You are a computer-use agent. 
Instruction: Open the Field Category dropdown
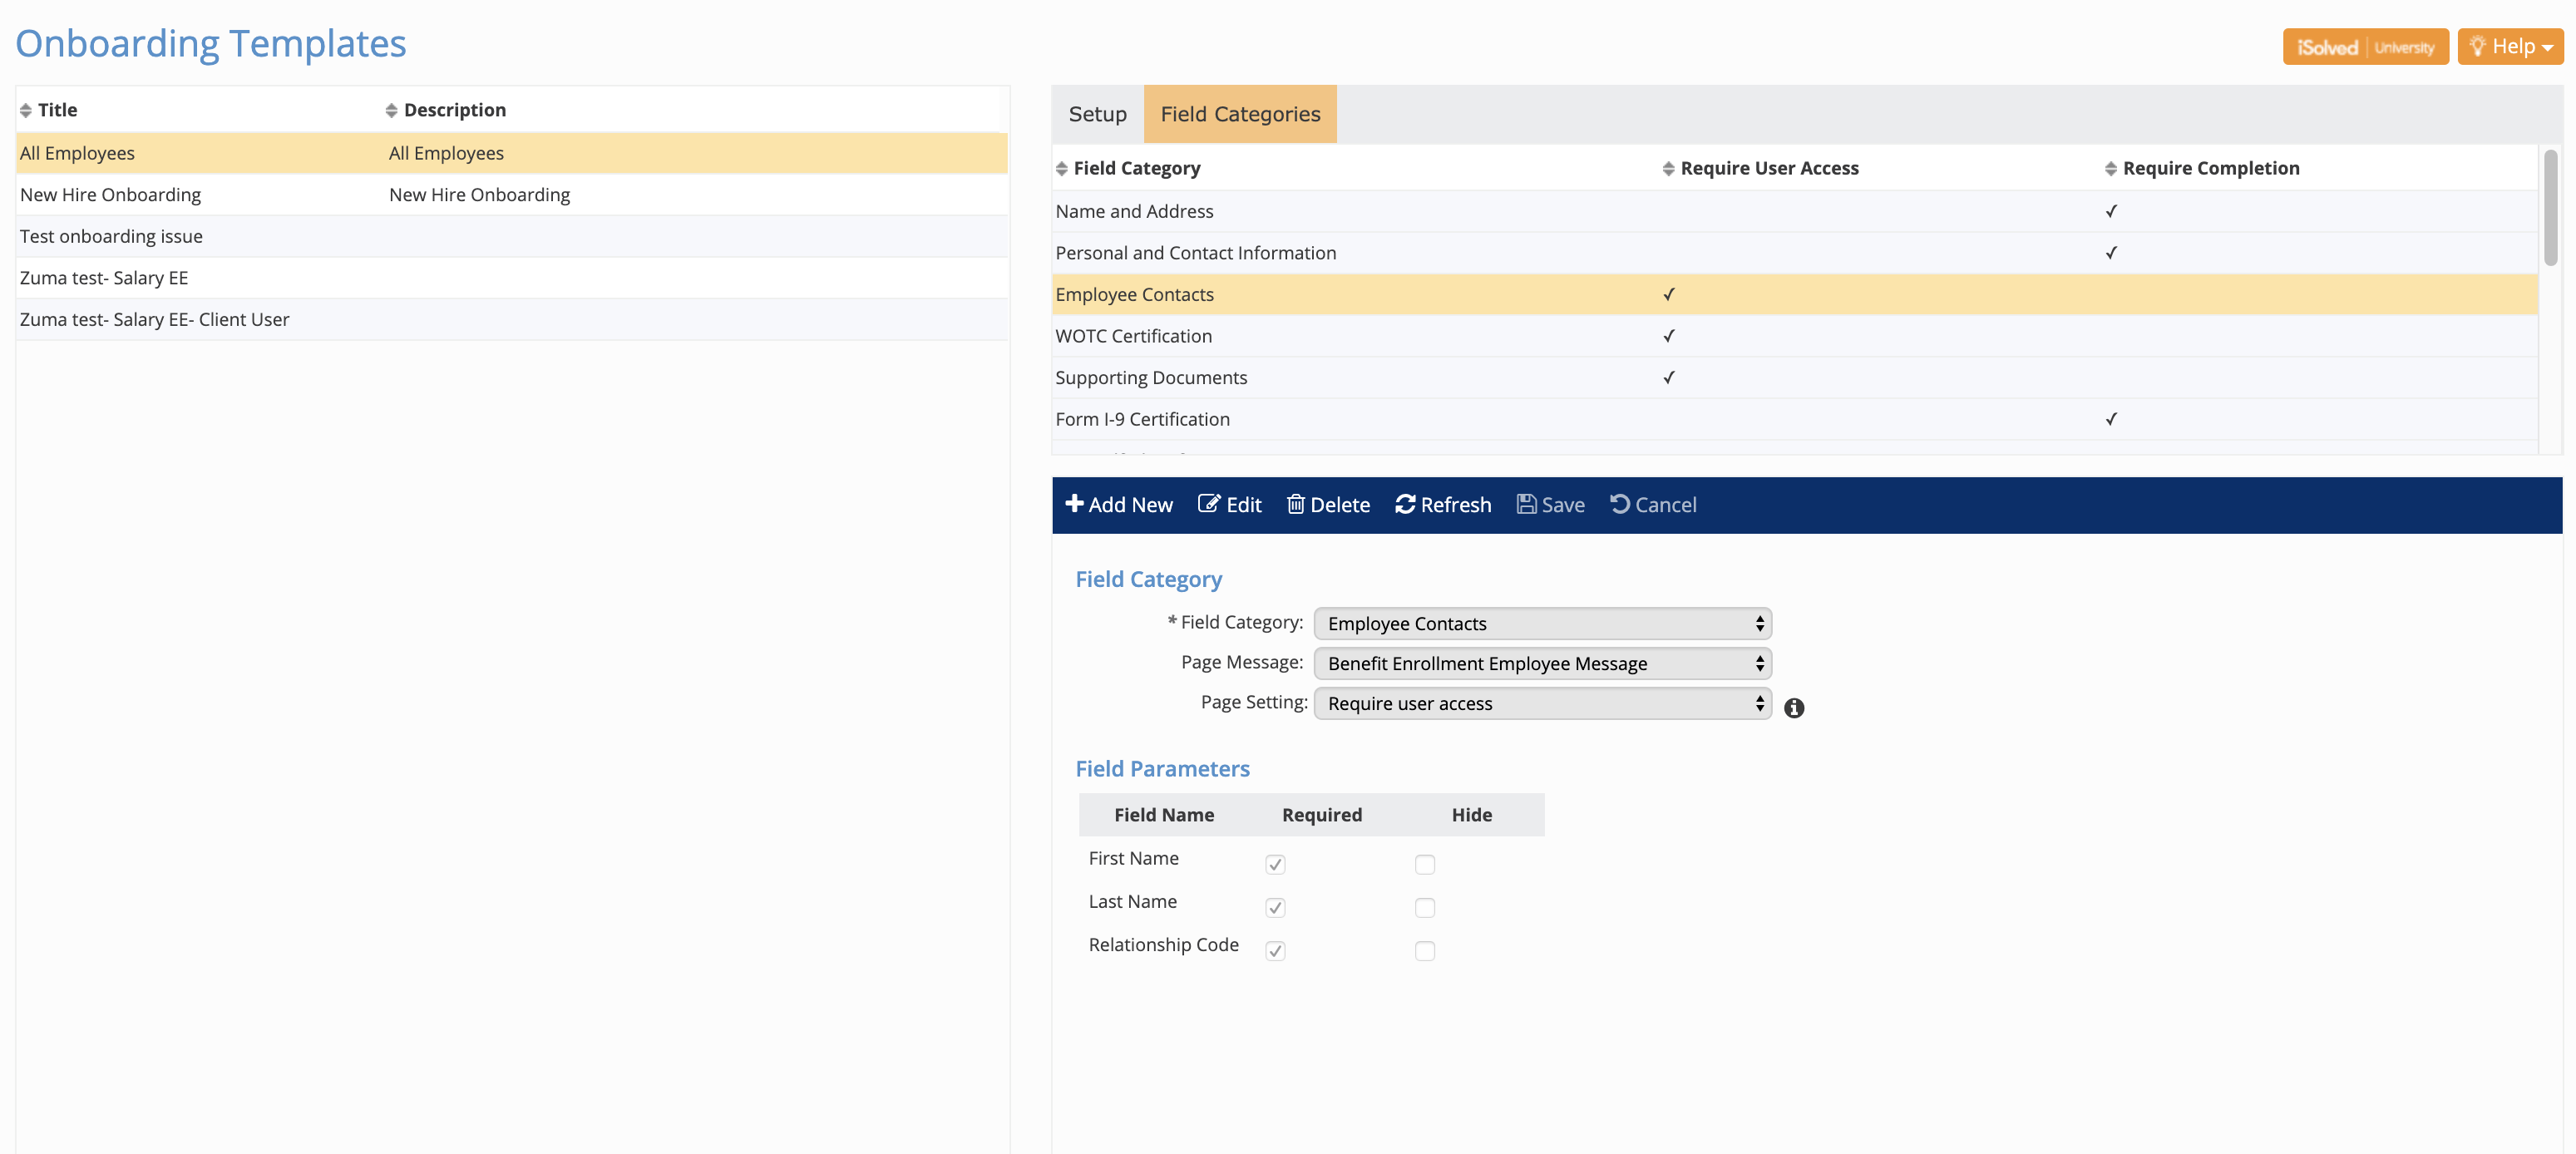point(1541,623)
